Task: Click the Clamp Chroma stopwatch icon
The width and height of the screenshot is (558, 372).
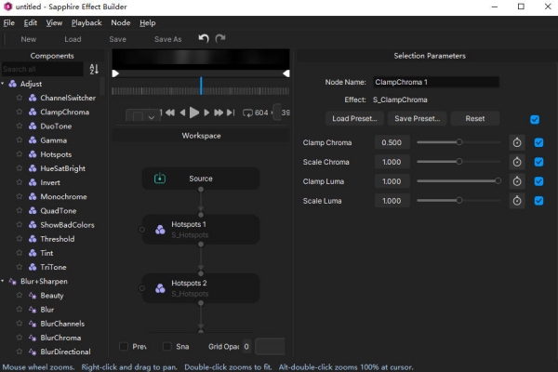Action: click(x=518, y=142)
